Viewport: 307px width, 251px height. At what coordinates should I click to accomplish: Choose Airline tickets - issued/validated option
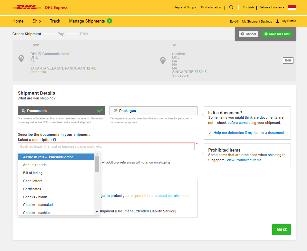[56, 157]
